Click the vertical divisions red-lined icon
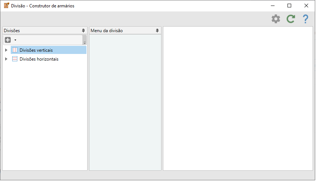320x184 pixels. point(15,50)
